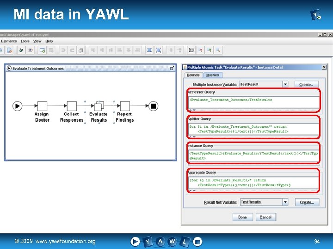The width and height of the screenshot is (333, 249).
Task: Click the close specification document icon
Action: click(x=9, y=50)
